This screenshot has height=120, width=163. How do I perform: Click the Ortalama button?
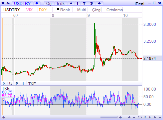pos(114,10)
